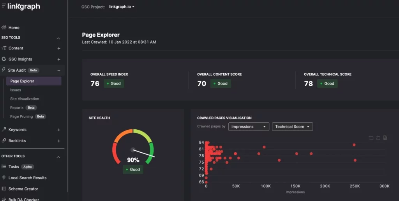Collapse the SEO Tools section chevron
This screenshot has height=201, width=399.
(58, 38)
